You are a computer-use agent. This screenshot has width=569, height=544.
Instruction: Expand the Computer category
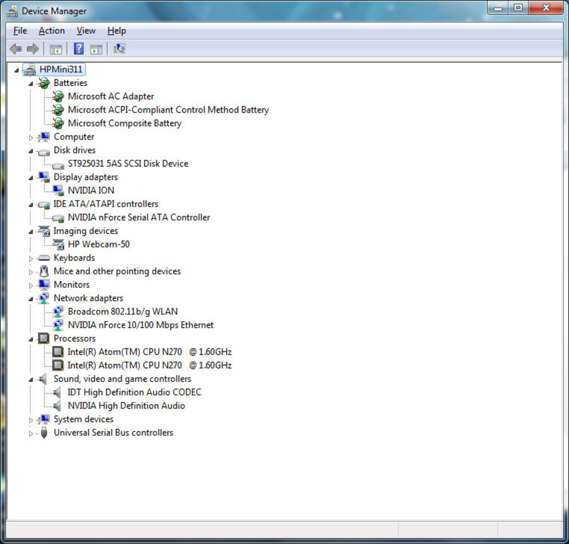tap(31, 137)
